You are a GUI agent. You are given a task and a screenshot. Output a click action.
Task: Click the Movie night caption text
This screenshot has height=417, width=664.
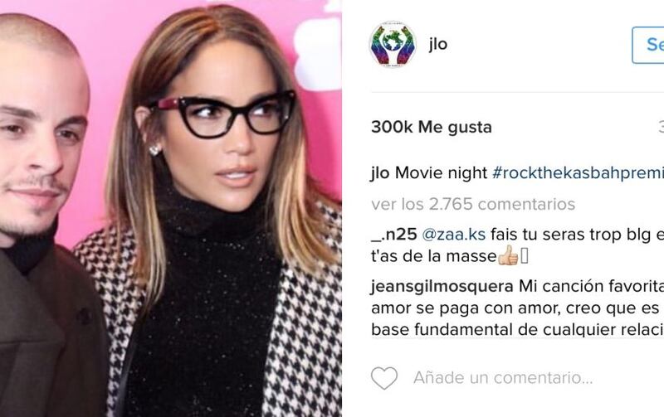coord(441,173)
